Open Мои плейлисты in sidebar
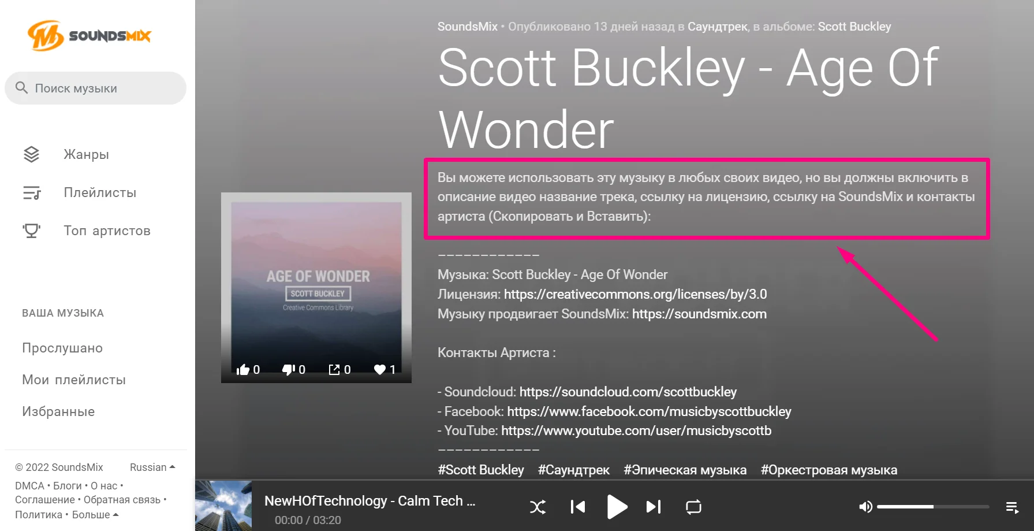Viewport: 1034px width, 531px height. tap(74, 380)
